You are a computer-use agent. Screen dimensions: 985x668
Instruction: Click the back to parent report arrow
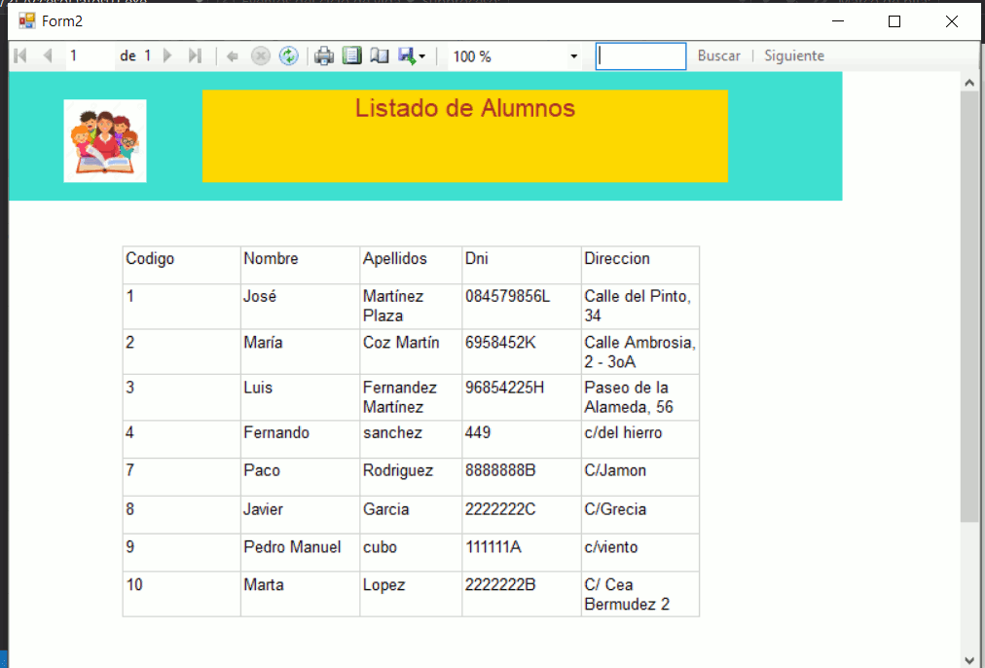coord(233,56)
